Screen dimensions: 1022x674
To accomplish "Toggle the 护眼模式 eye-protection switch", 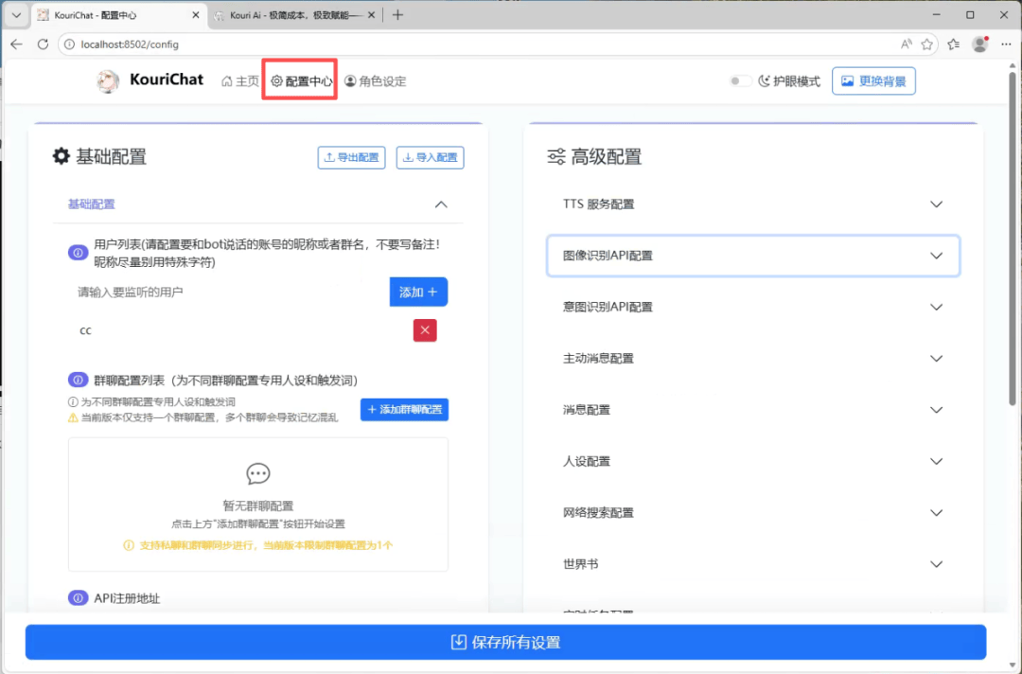I will 740,81.
